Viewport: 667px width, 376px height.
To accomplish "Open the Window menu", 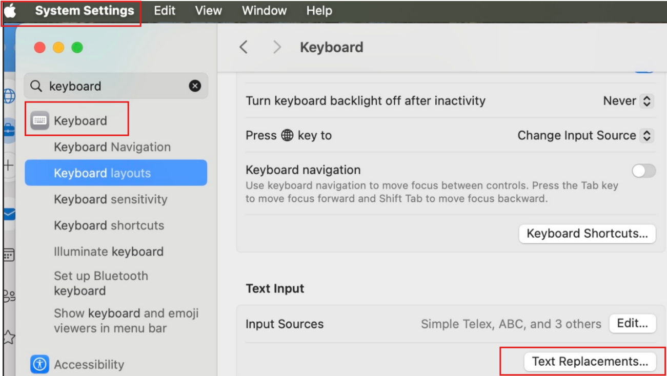I will click(x=264, y=11).
